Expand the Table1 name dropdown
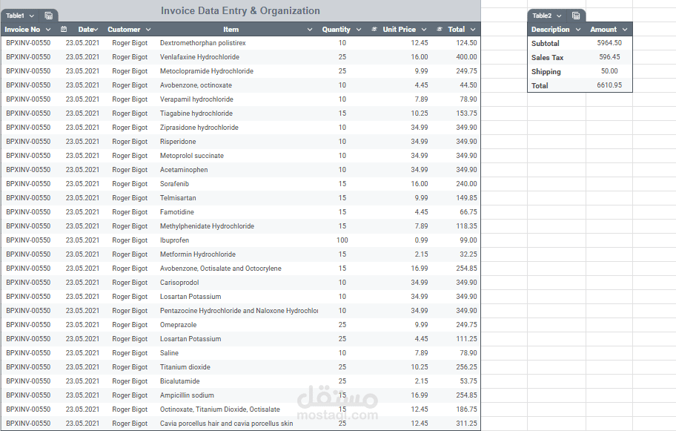 (x=31, y=16)
